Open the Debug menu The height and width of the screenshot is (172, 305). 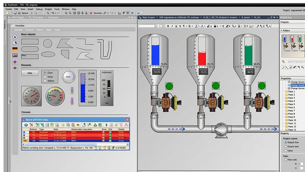39,9
